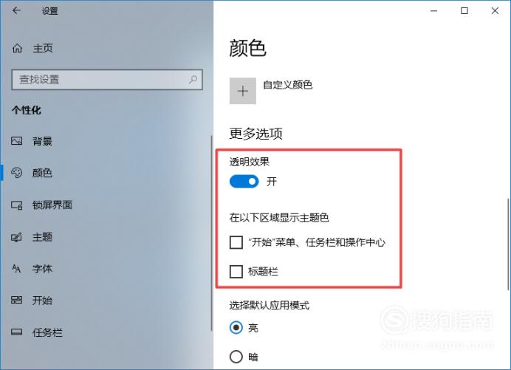This screenshot has width=511, height=370.
Task: Click the search magnifier icon
Action: [193, 79]
